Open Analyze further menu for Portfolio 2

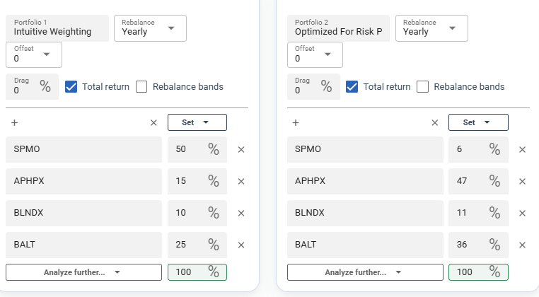(x=365, y=272)
